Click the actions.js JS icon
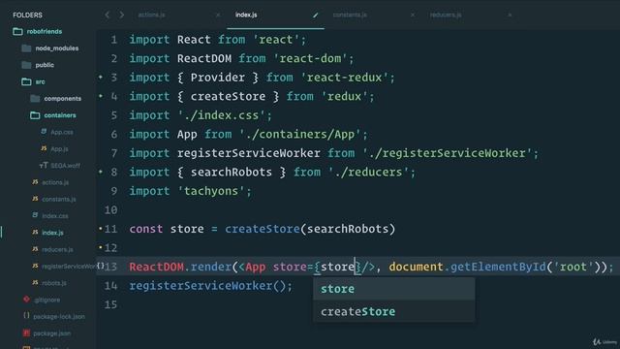The width and height of the screenshot is (620, 349). pos(35,182)
